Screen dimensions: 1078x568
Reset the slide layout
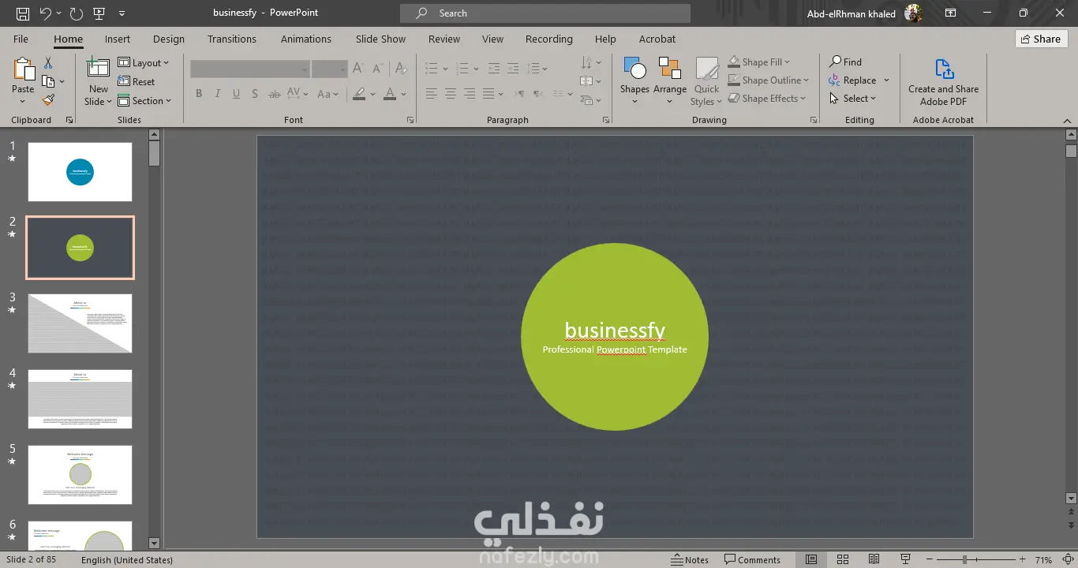coord(137,82)
